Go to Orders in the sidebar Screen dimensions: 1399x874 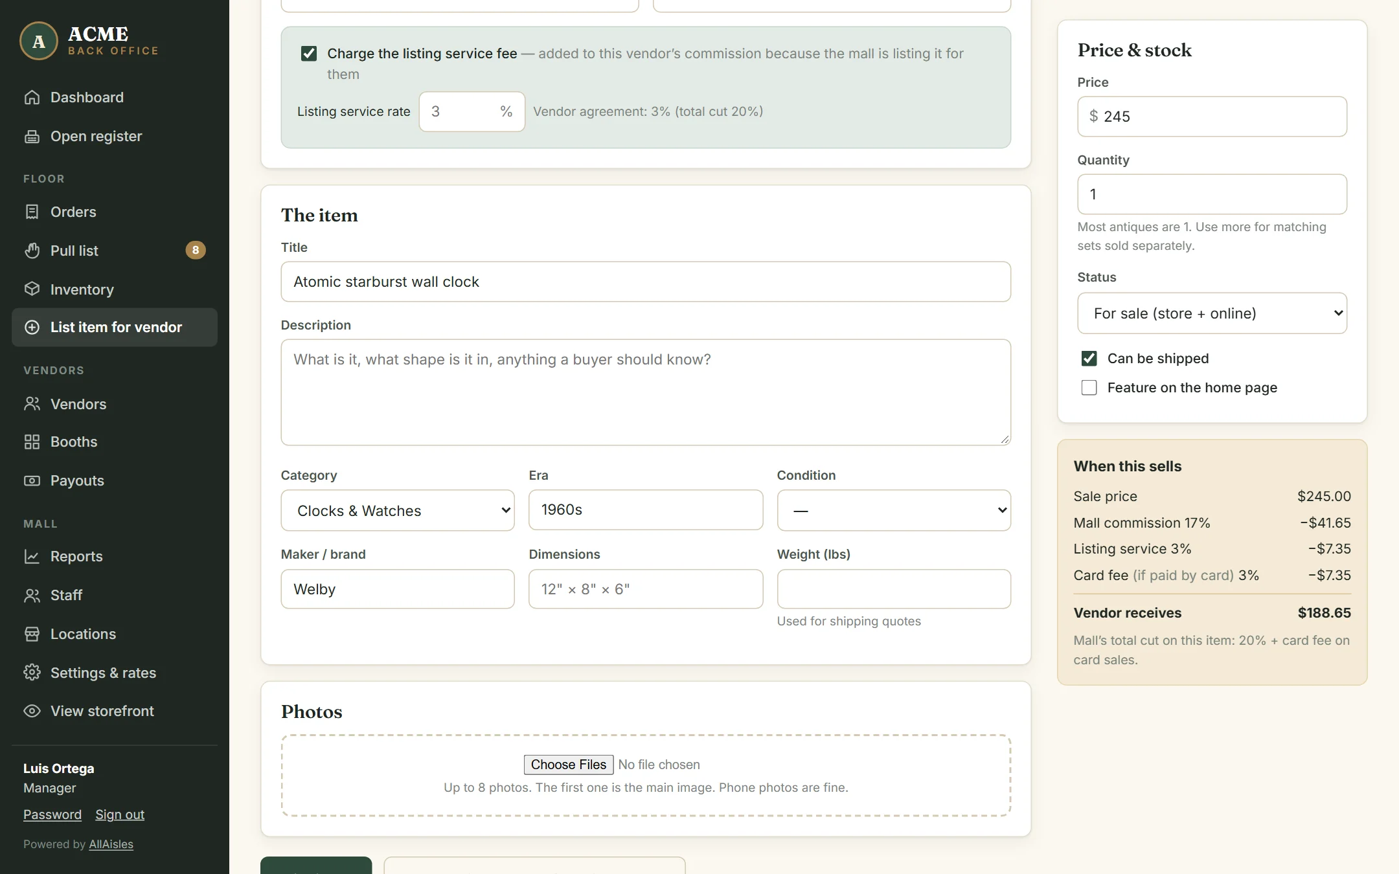pyautogui.click(x=115, y=212)
